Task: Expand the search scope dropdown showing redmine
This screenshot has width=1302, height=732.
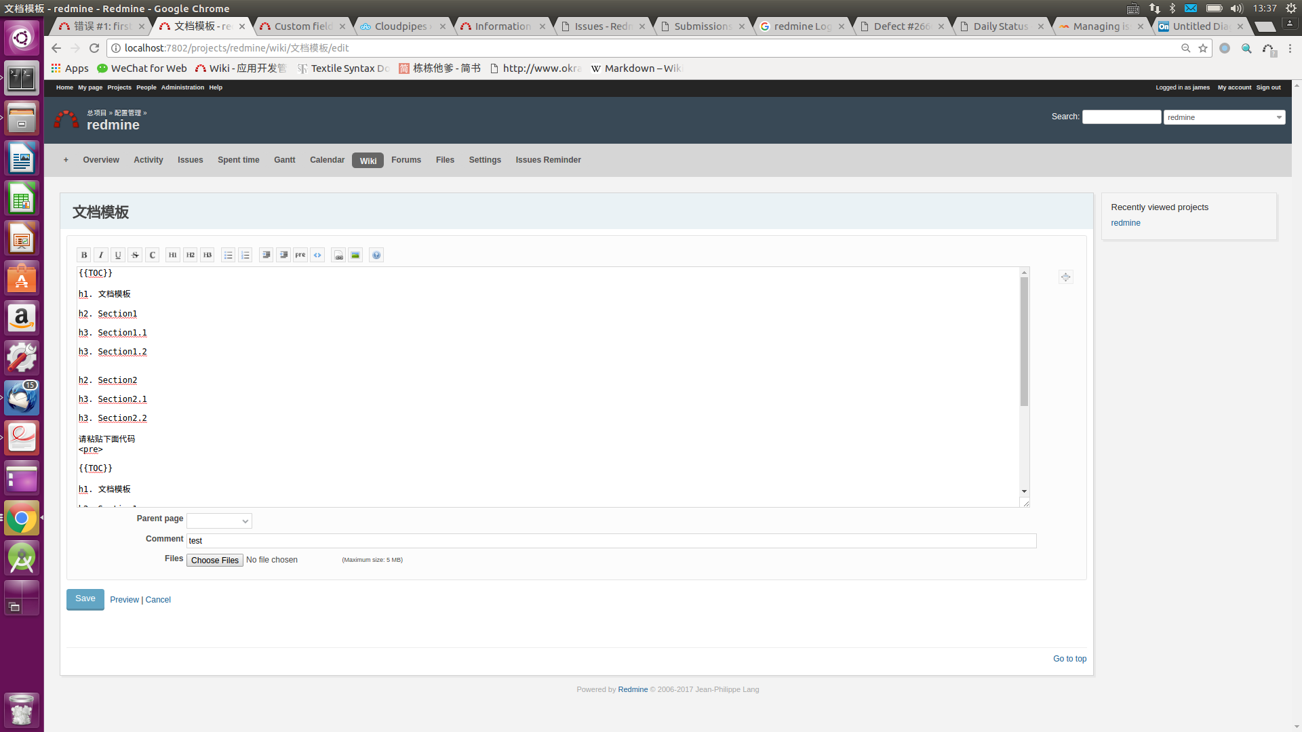Action: [1224, 117]
